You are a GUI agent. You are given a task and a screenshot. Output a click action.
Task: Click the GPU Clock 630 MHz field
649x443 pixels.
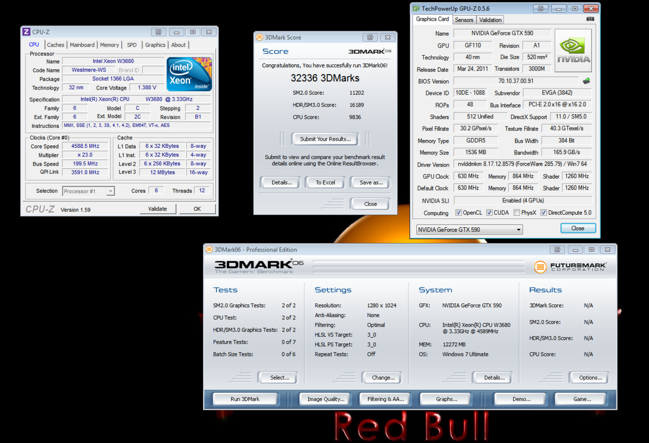[468, 176]
